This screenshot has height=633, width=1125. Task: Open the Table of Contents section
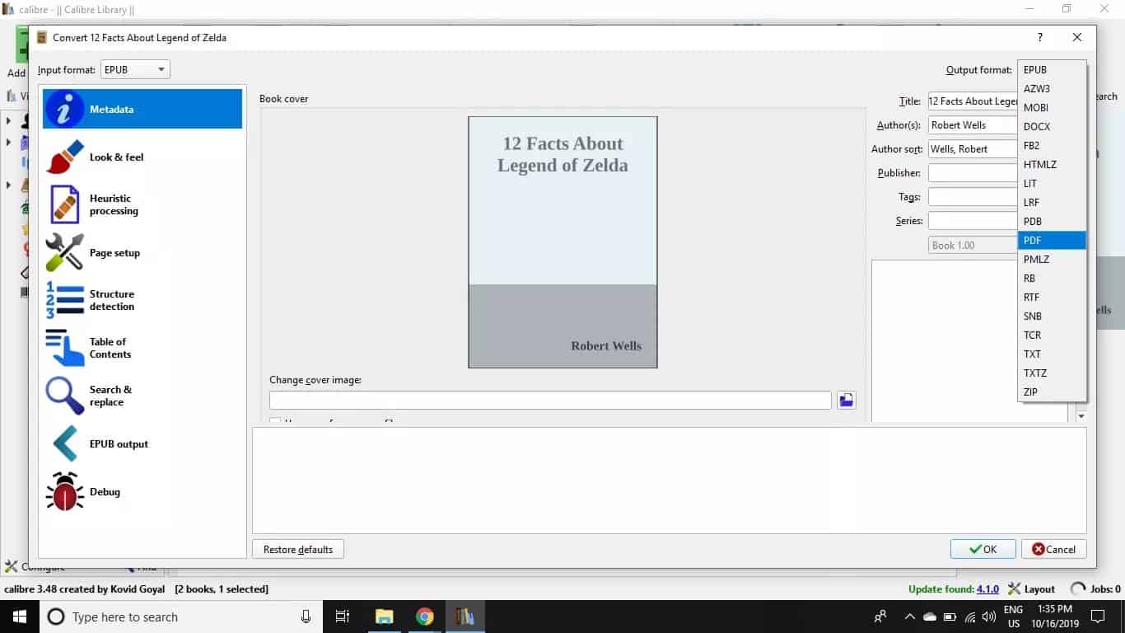point(142,348)
